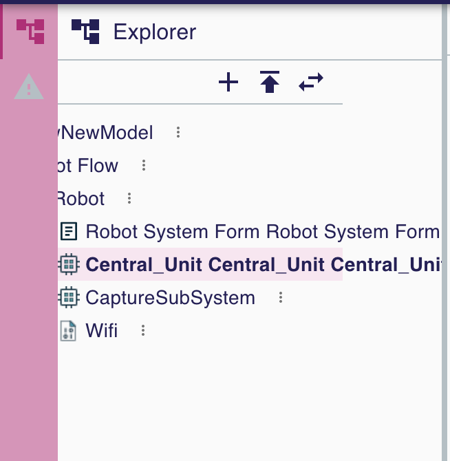Click the chip icon beside Central_Unit

click(69, 264)
